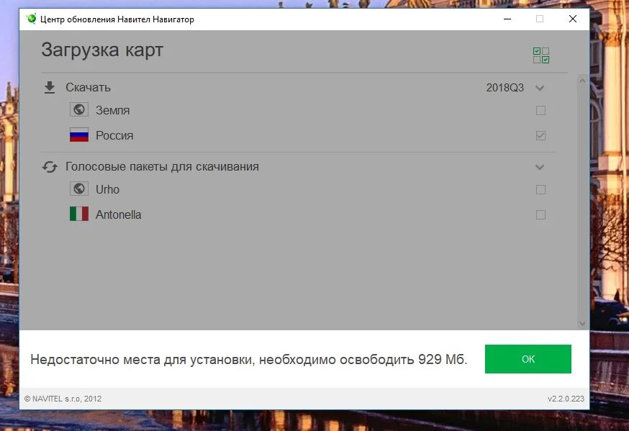Toggle the Земля map checkbox
629x431 pixels.
pos(540,110)
